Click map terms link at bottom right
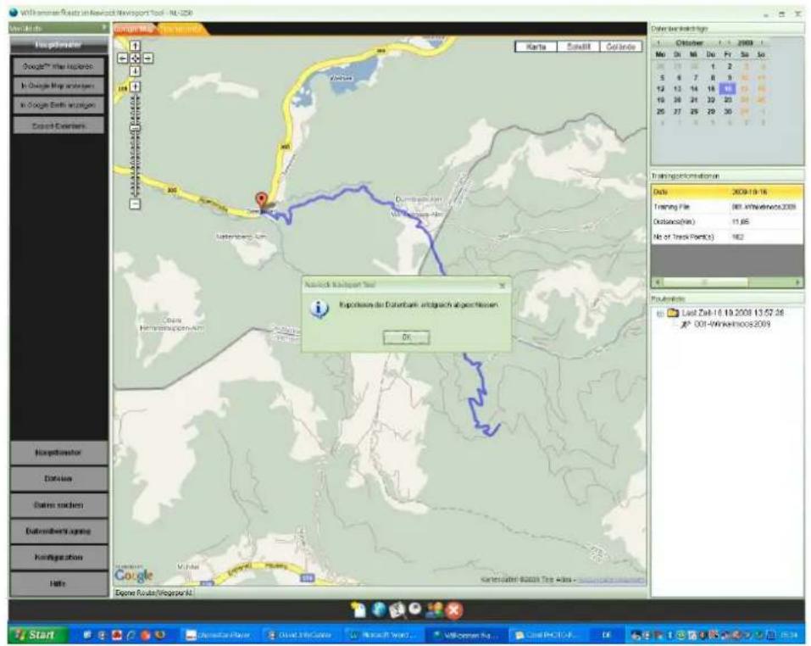The height and width of the screenshot is (646, 811). point(610,581)
